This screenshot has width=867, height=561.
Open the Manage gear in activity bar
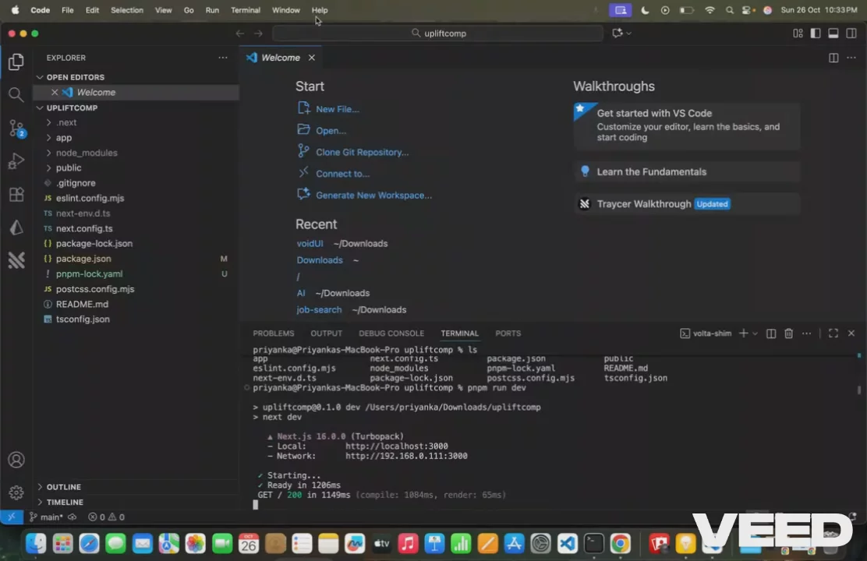(x=16, y=492)
